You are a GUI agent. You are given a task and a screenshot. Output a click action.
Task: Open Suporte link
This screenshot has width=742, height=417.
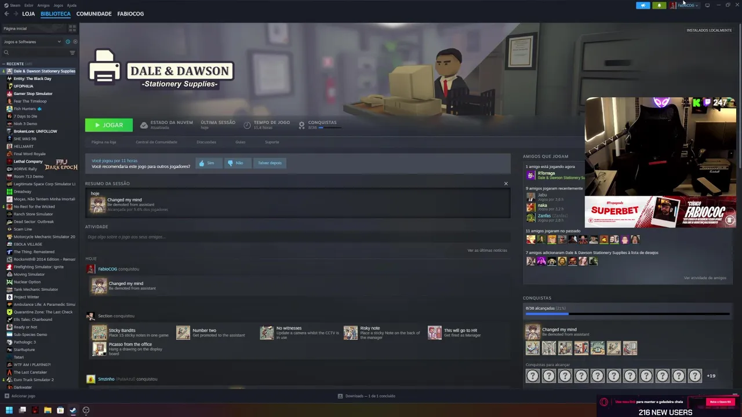click(272, 142)
